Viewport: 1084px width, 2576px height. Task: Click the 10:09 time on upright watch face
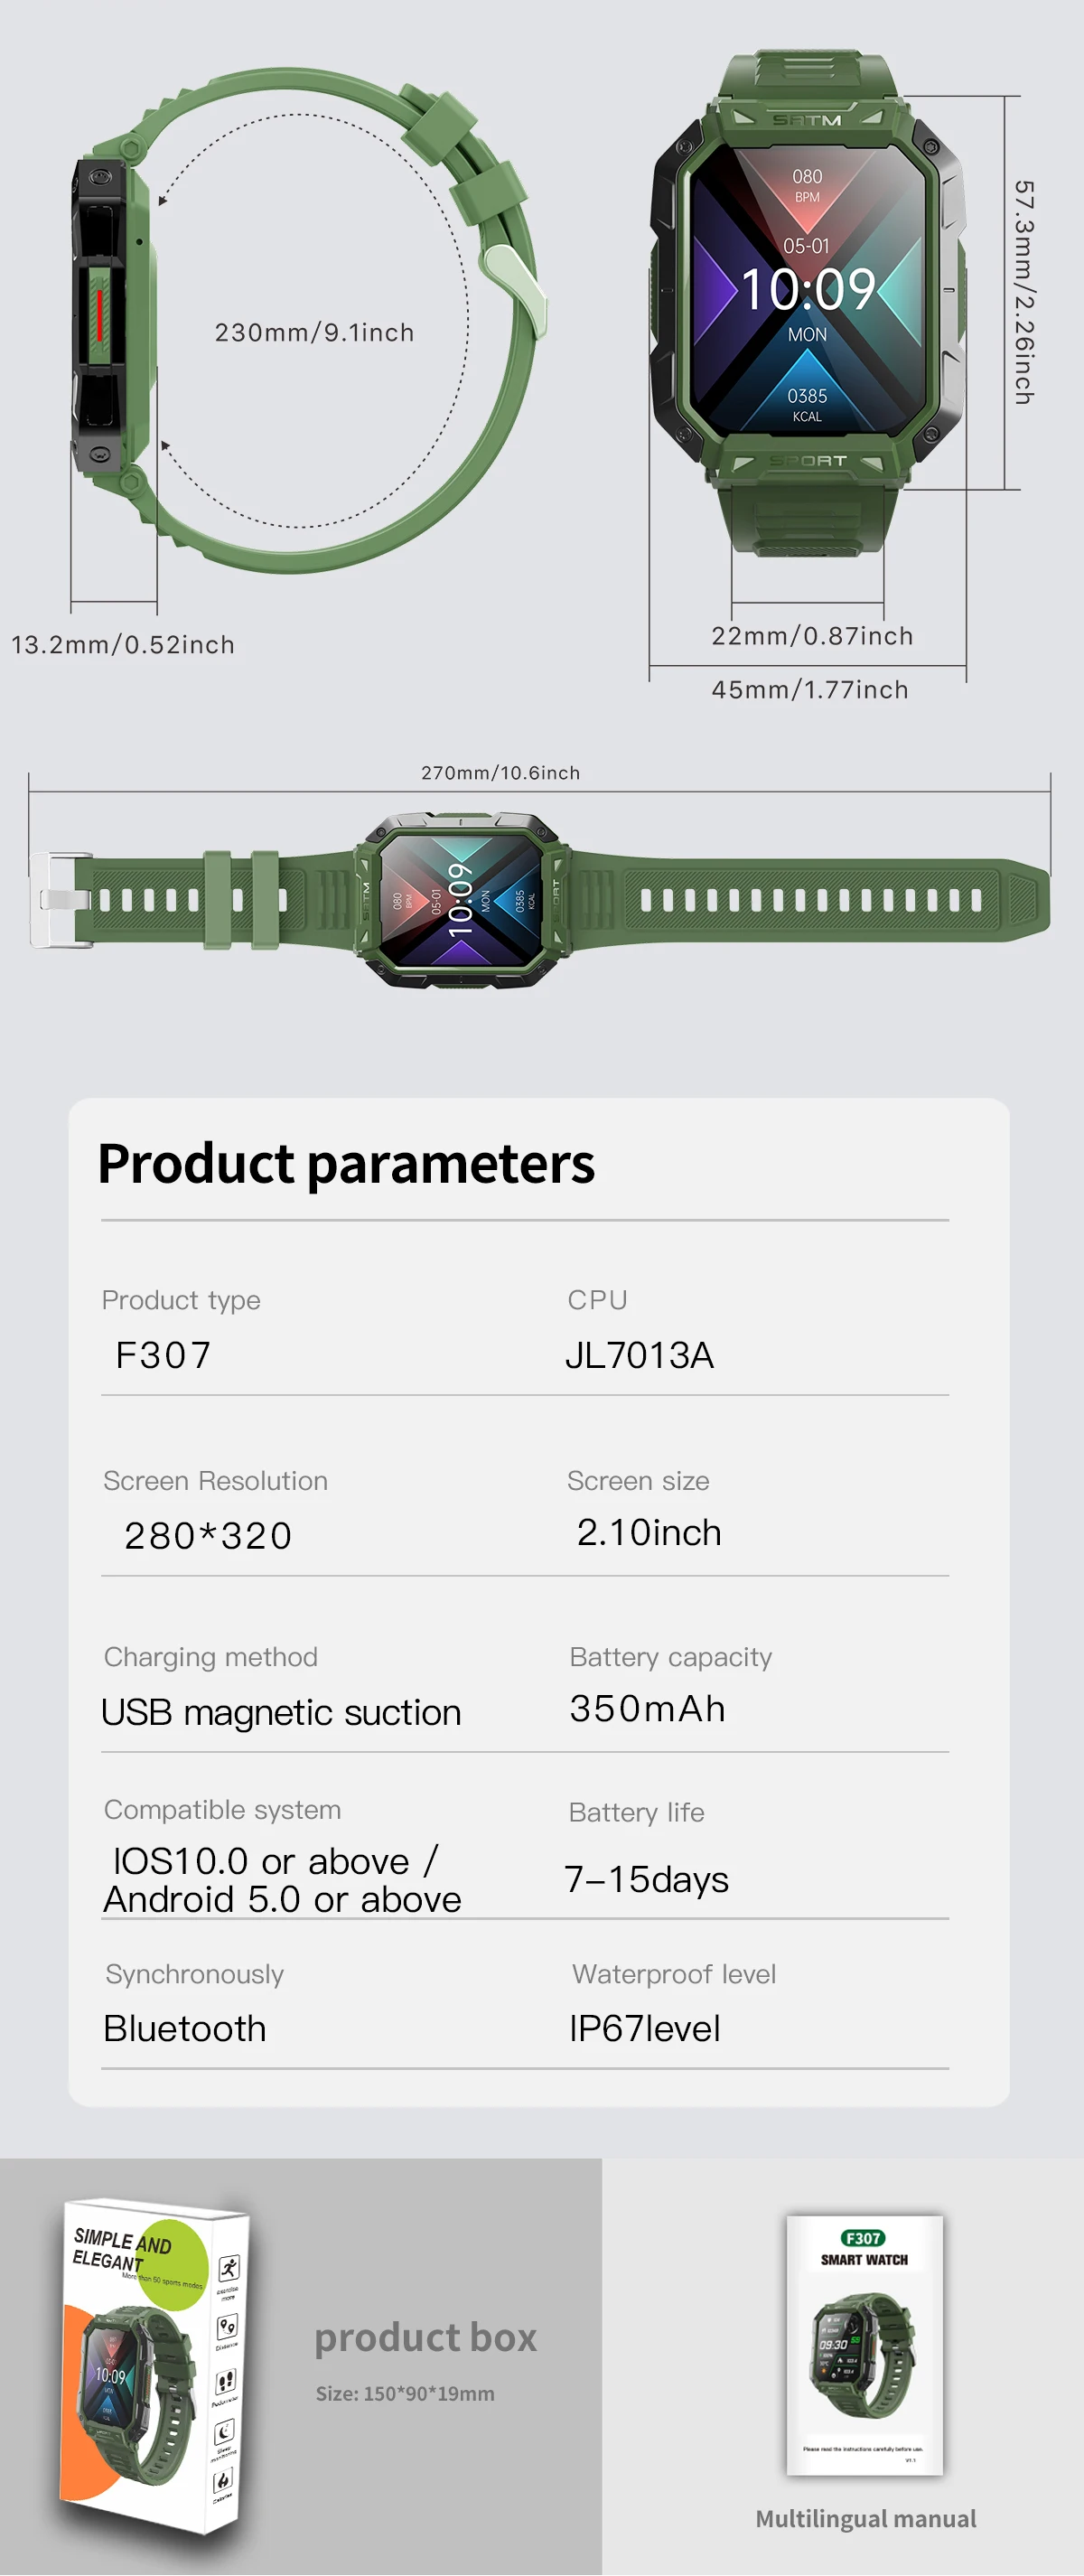click(808, 289)
